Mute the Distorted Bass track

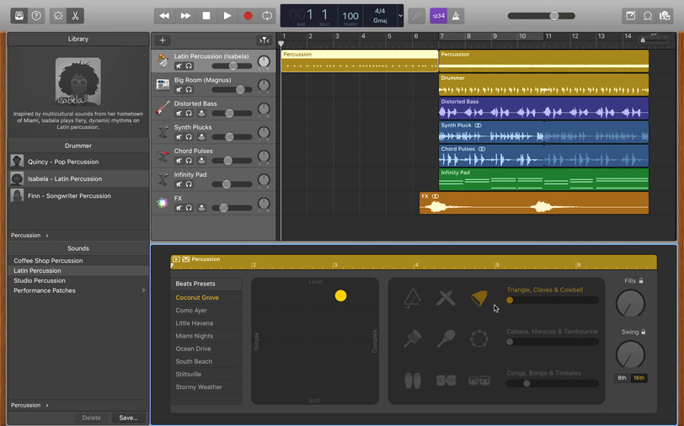[x=179, y=114]
